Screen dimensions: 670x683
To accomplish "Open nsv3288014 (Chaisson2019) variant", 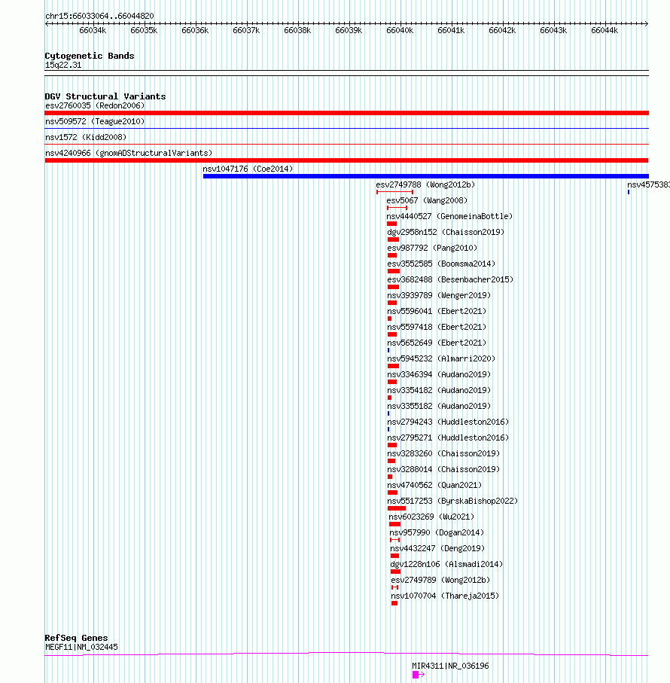I will click(443, 470).
